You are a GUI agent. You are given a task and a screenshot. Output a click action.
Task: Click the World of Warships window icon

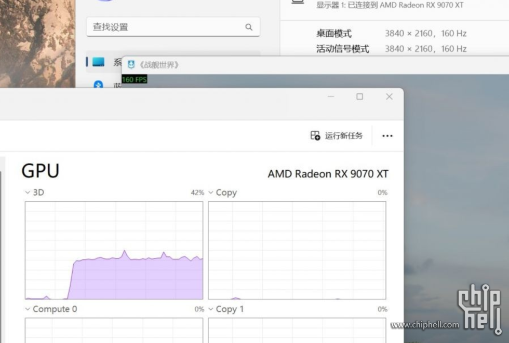(x=131, y=64)
